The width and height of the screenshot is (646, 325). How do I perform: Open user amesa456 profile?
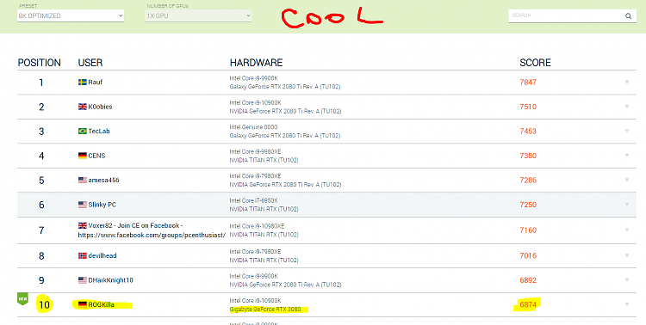(103, 180)
